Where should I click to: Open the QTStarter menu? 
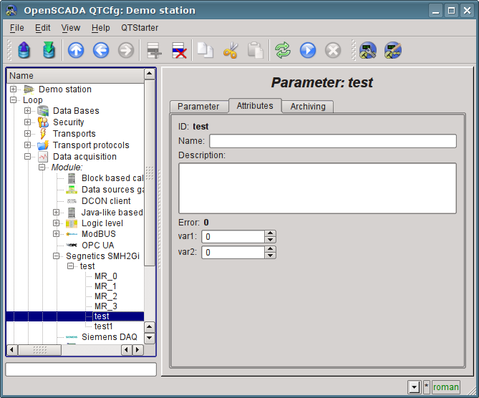click(140, 28)
